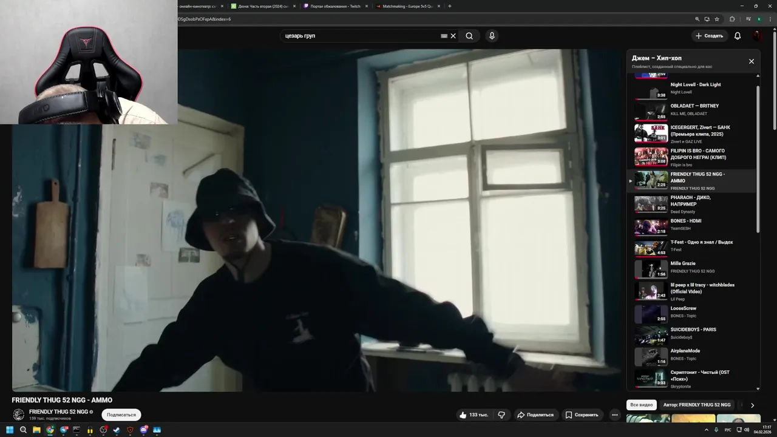Switch to Портал обжалования Twitch tab
The width and height of the screenshot is (777, 437).
(x=334, y=6)
